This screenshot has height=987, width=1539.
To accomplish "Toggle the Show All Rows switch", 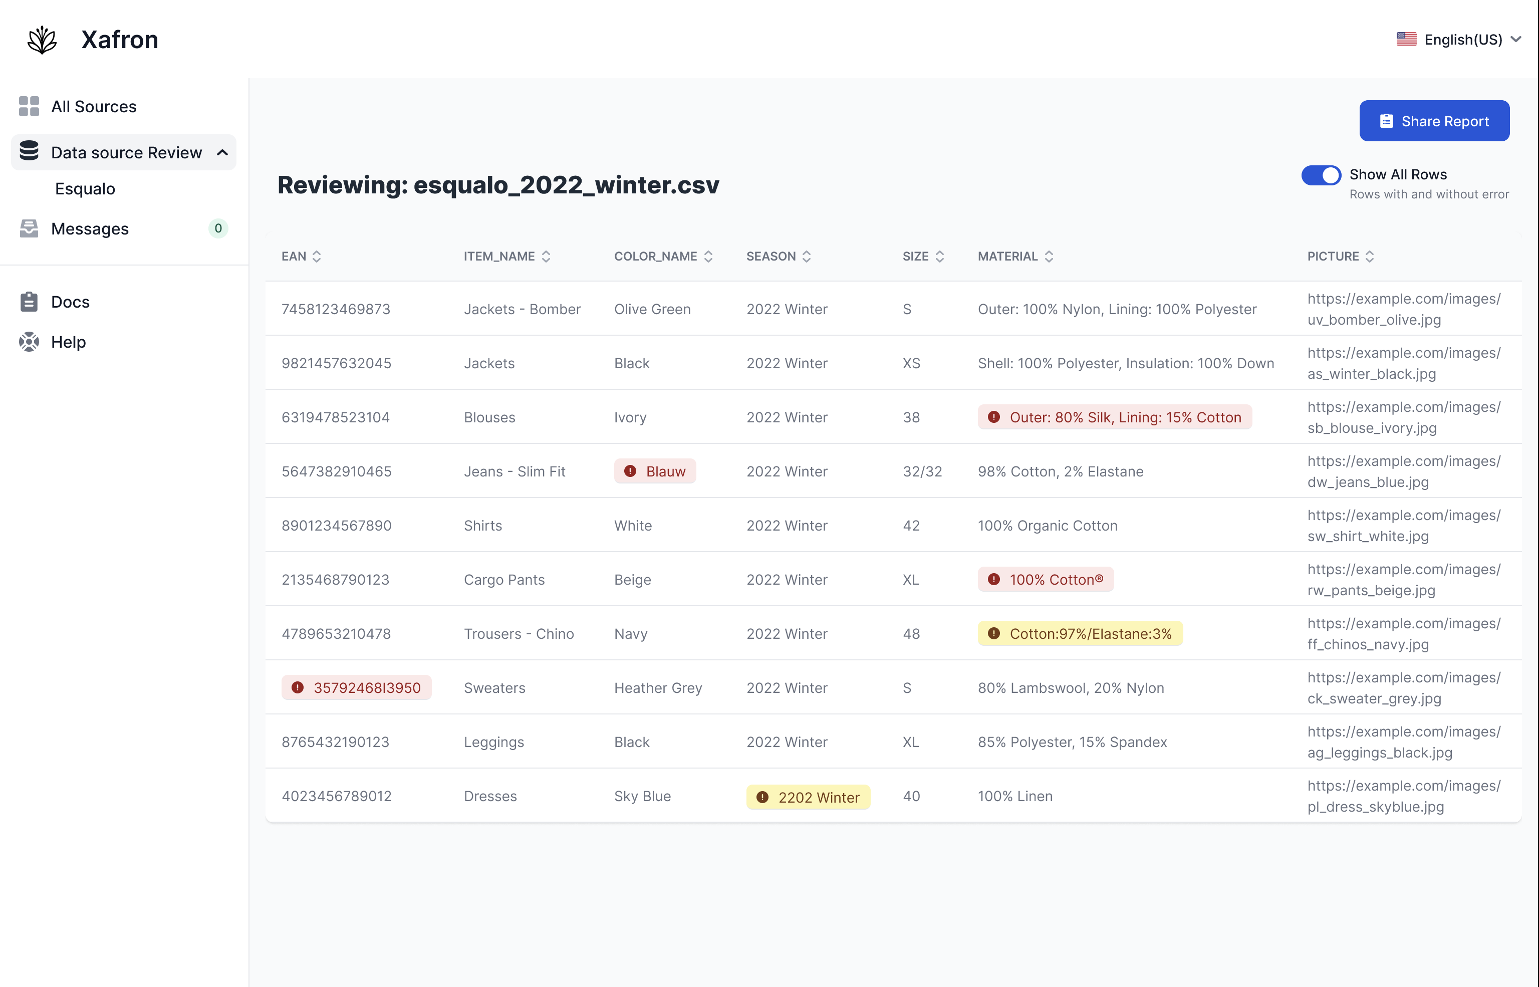I will tap(1321, 175).
